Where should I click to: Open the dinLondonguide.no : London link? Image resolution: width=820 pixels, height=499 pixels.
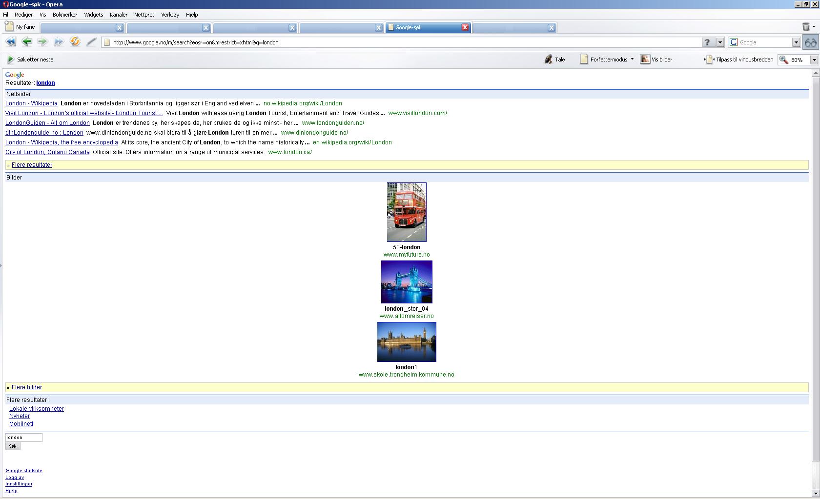[44, 133]
